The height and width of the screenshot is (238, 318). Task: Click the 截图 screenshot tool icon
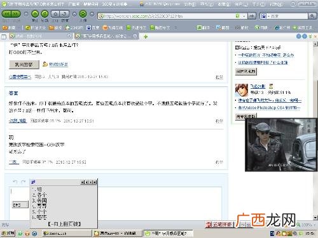(x=223, y=27)
